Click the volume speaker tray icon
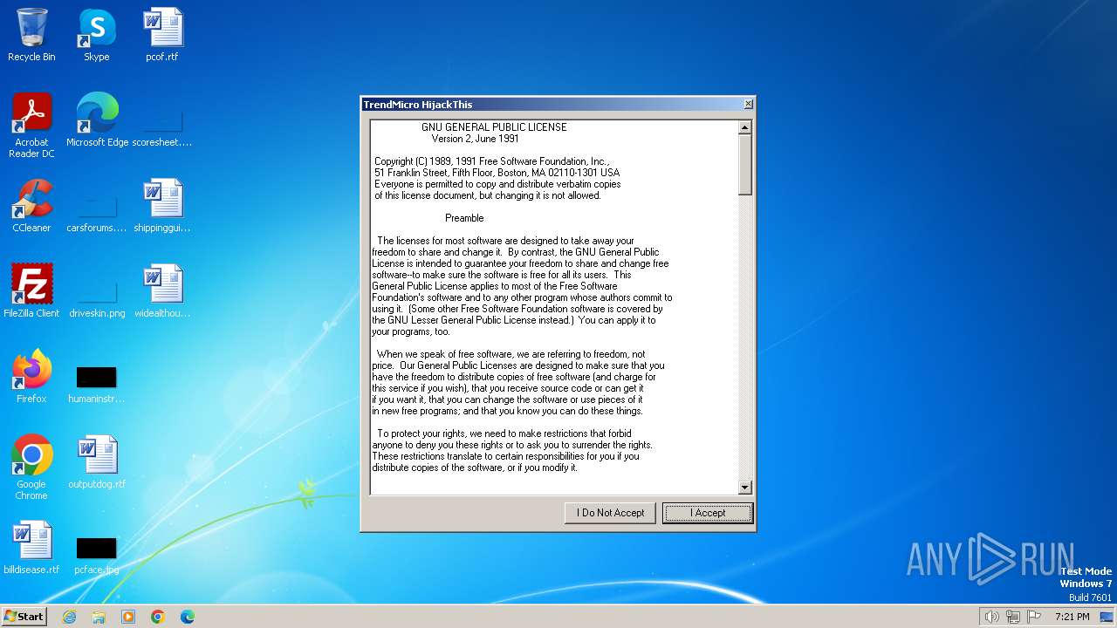Image resolution: width=1117 pixels, height=628 pixels. (991, 617)
